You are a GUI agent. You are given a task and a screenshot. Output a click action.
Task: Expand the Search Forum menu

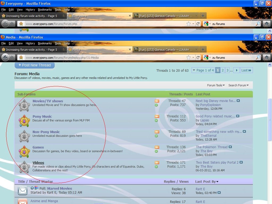[238, 85]
